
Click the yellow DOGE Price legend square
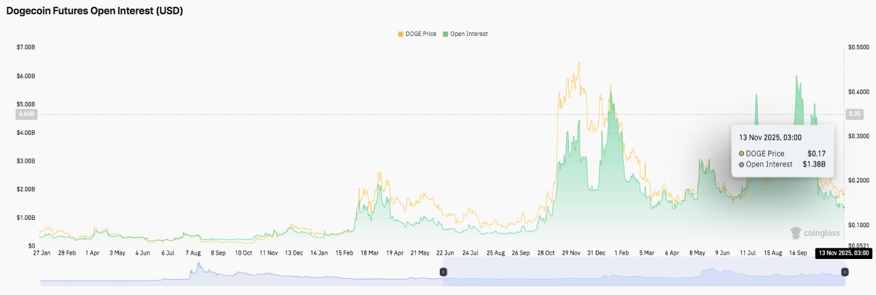401,34
